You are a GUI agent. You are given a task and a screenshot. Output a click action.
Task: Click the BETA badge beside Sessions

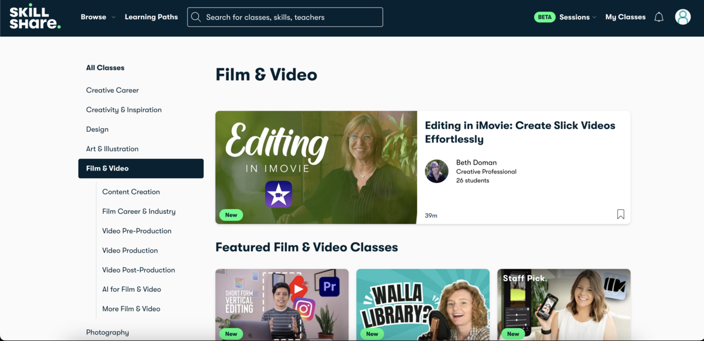coord(544,17)
